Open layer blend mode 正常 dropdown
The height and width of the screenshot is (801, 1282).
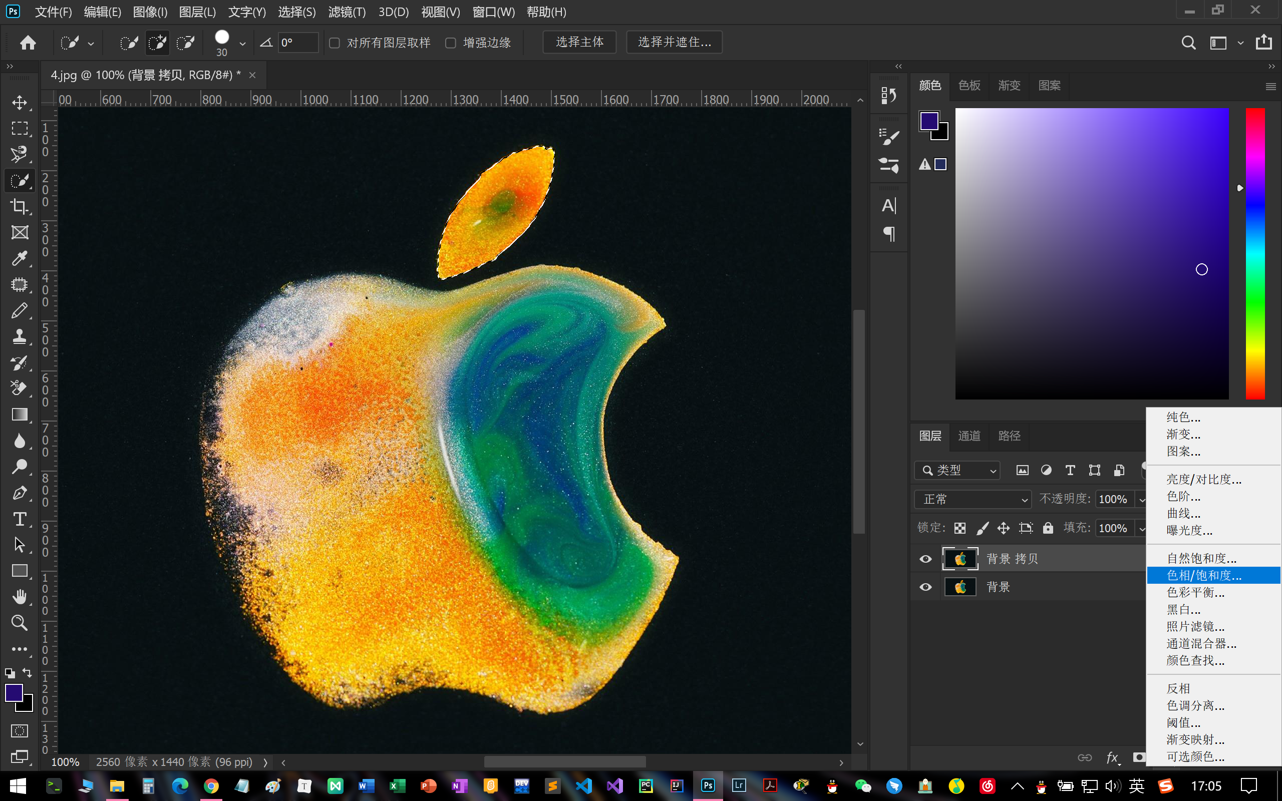[x=973, y=499]
